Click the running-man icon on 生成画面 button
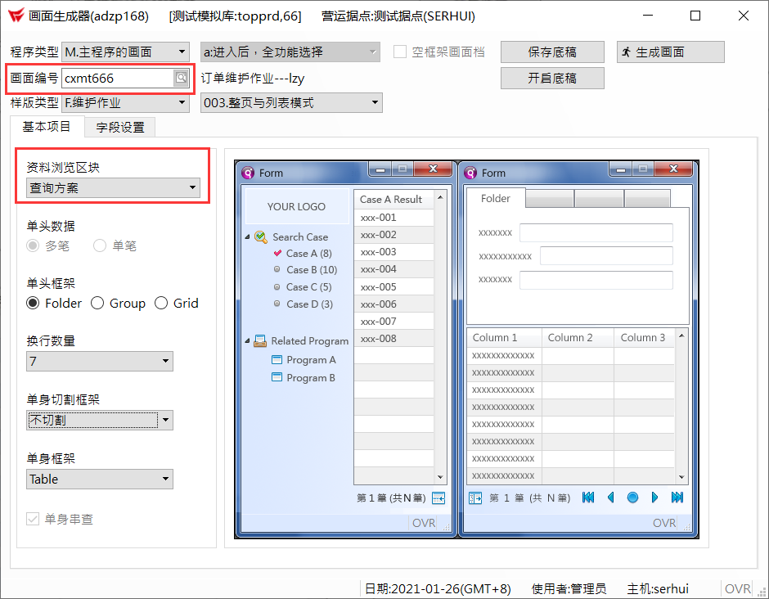Viewport: 769px width, 599px height. (x=627, y=52)
